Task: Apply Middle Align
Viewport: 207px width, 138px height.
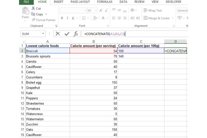Action: (x=119, y=10)
